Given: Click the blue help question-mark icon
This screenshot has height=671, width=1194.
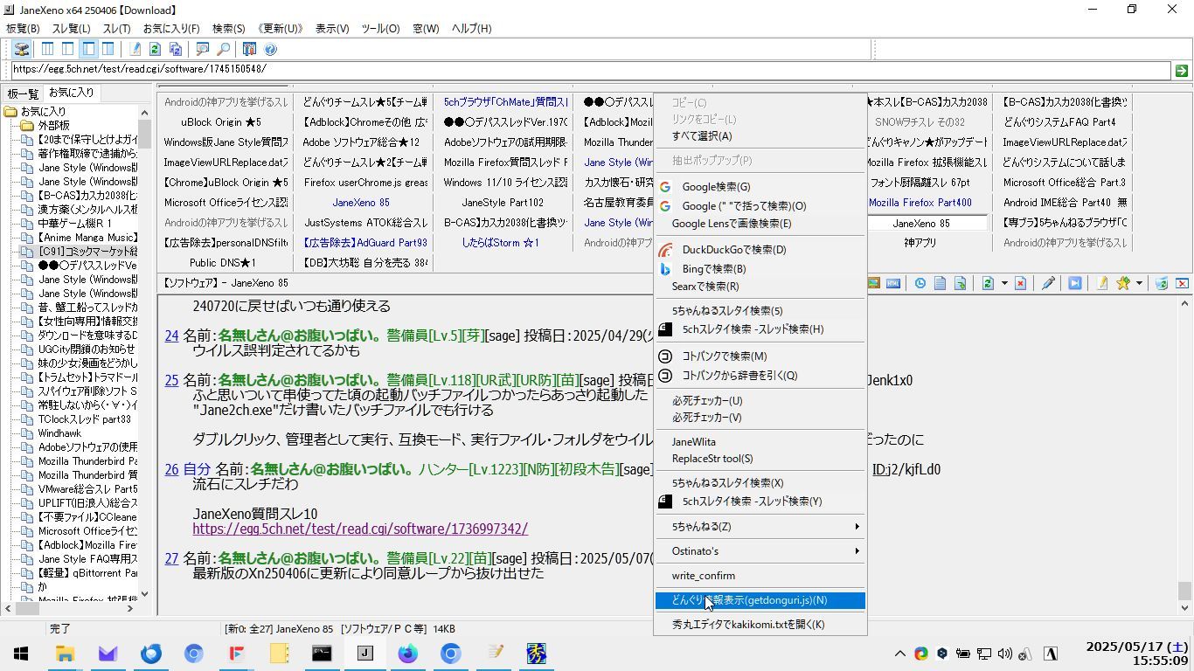Looking at the screenshot, I should (270, 50).
